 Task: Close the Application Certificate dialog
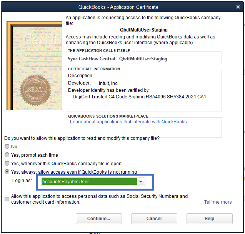pyautogui.click(x=238, y=7)
